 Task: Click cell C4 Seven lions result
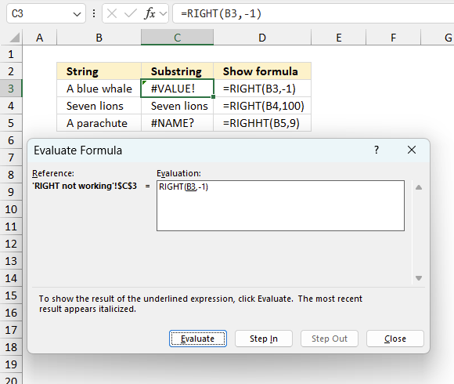pyautogui.click(x=177, y=106)
